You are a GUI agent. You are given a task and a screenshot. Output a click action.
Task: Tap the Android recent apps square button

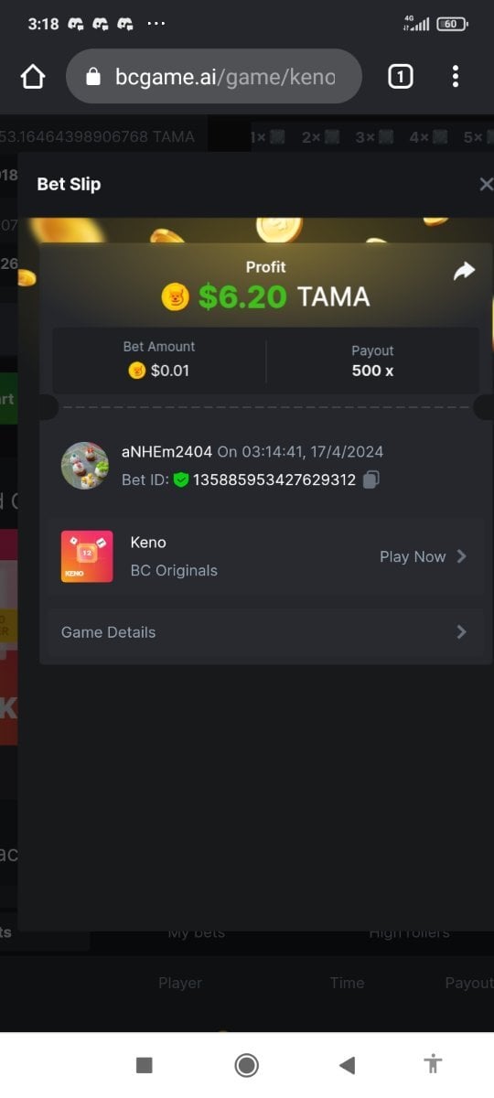click(x=144, y=1065)
